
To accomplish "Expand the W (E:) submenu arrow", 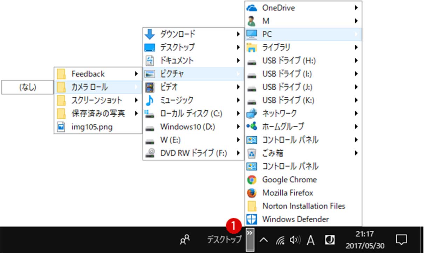I will (x=239, y=140).
